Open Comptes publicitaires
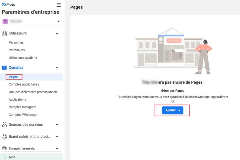Image resolution: width=240 pixels, height=160 pixels. point(24,84)
